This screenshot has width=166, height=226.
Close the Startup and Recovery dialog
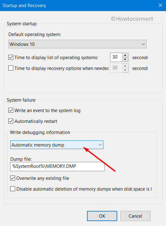pos(160,6)
